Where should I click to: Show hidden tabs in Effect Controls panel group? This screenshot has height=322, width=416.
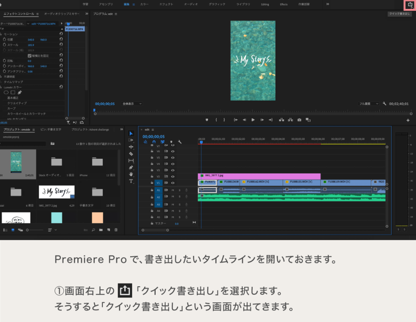pyautogui.click(x=87, y=14)
